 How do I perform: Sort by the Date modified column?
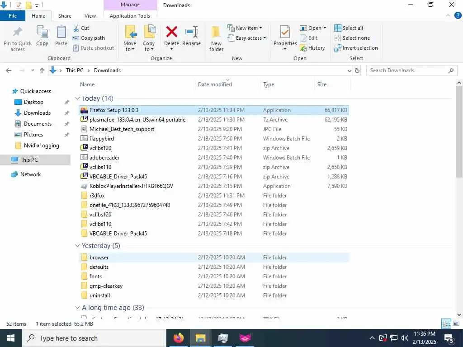coord(228,84)
